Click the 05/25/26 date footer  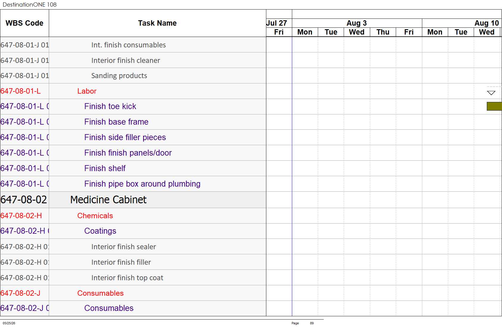coord(9,323)
